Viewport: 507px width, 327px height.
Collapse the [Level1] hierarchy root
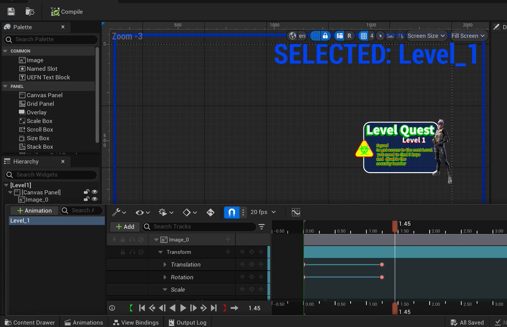pos(6,185)
